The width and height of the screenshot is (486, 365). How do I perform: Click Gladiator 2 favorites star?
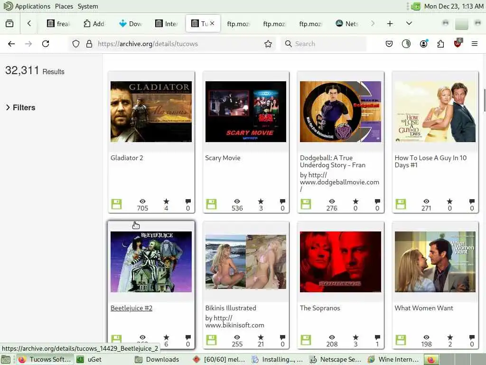(x=167, y=201)
